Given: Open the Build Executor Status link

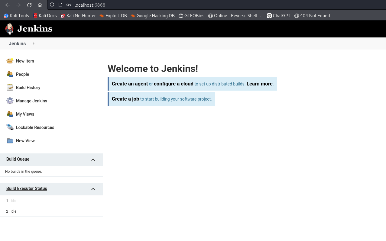Looking at the screenshot, I should point(27,188).
